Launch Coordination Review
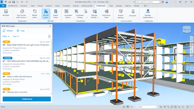The width and height of the screenshot is (194, 109). click(68, 14)
